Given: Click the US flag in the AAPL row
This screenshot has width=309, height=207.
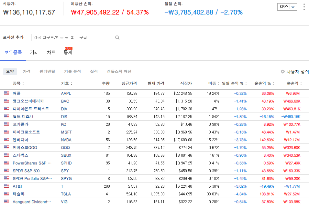Looking at the screenshot, I should click(6, 93).
